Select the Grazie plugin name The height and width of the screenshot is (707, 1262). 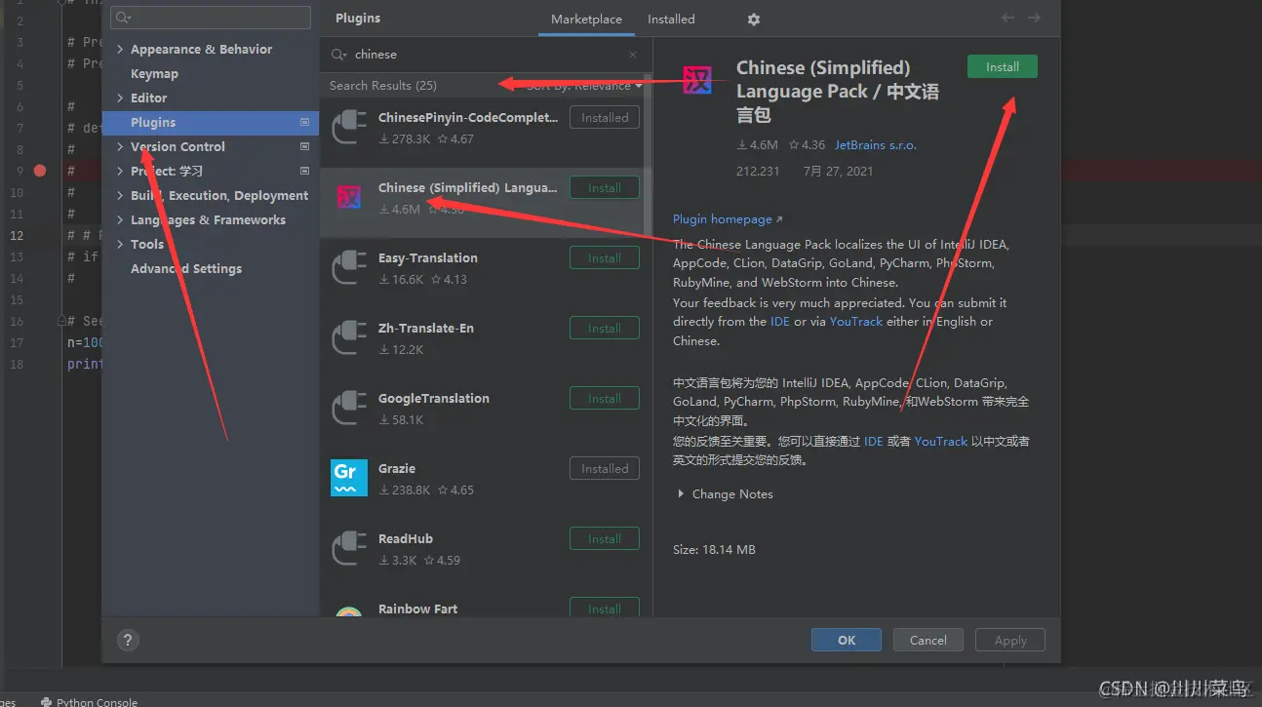pos(397,468)
